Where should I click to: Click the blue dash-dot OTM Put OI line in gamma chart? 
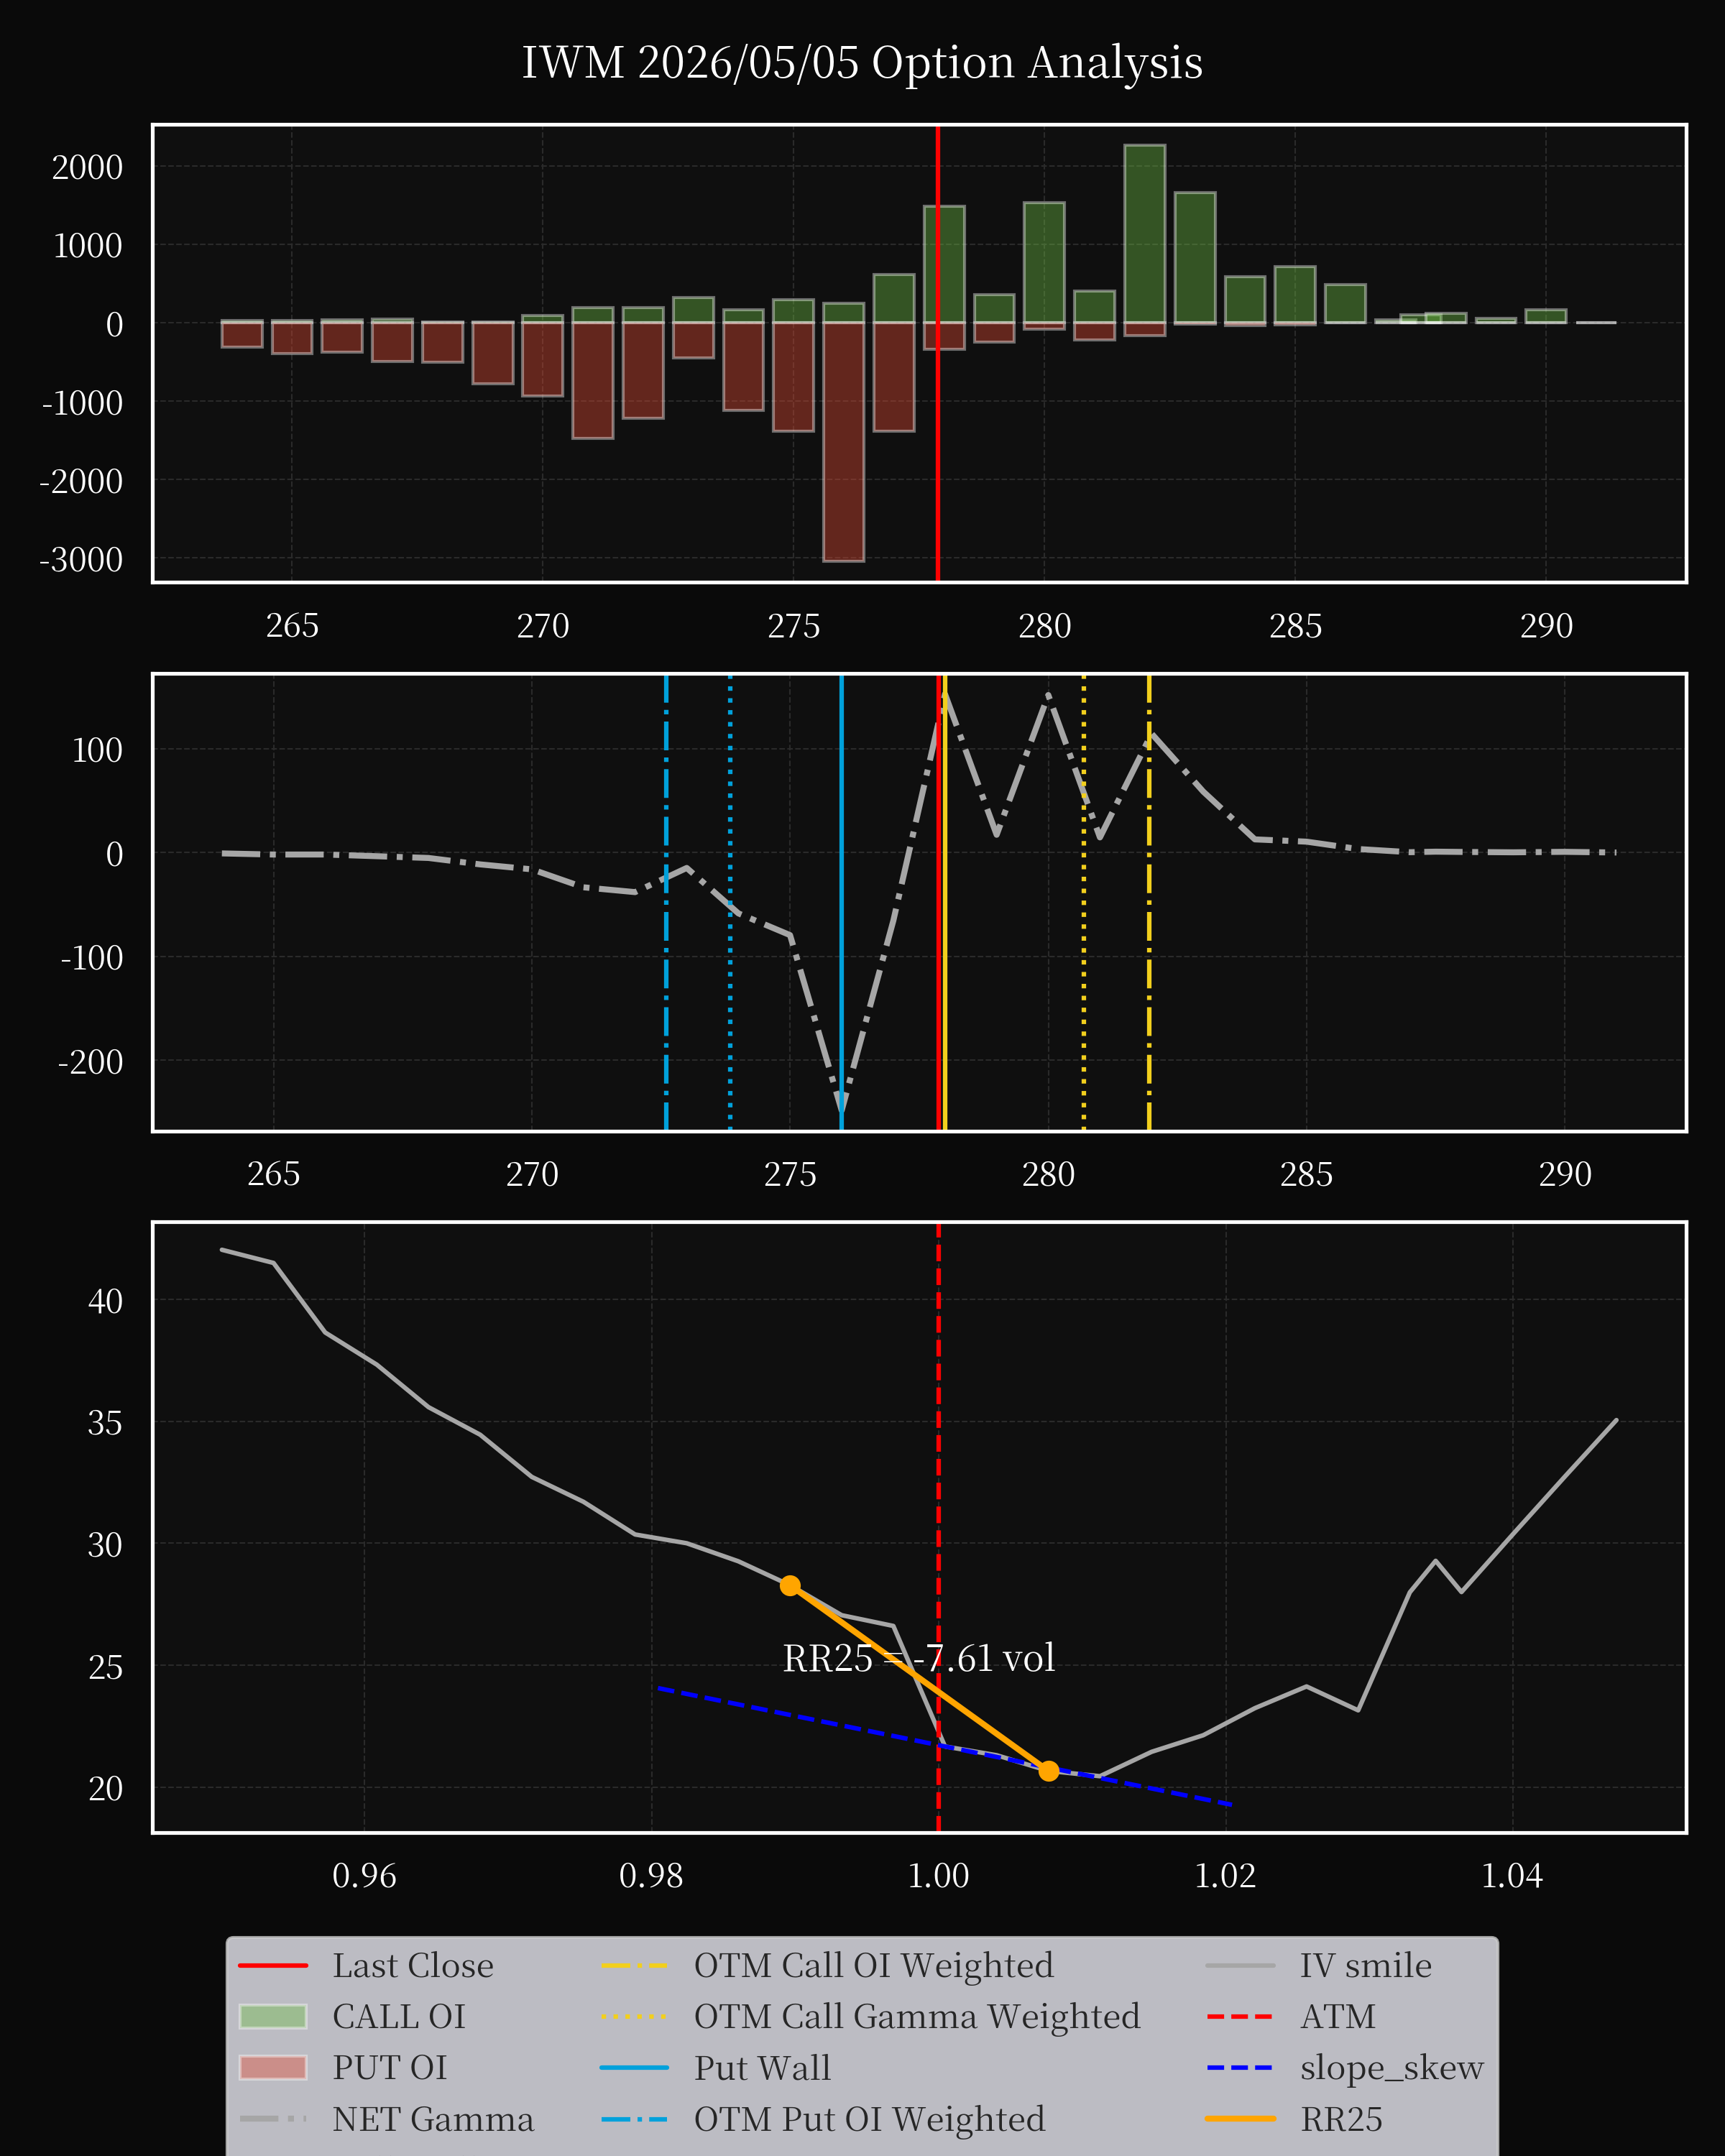coord(666,902)
